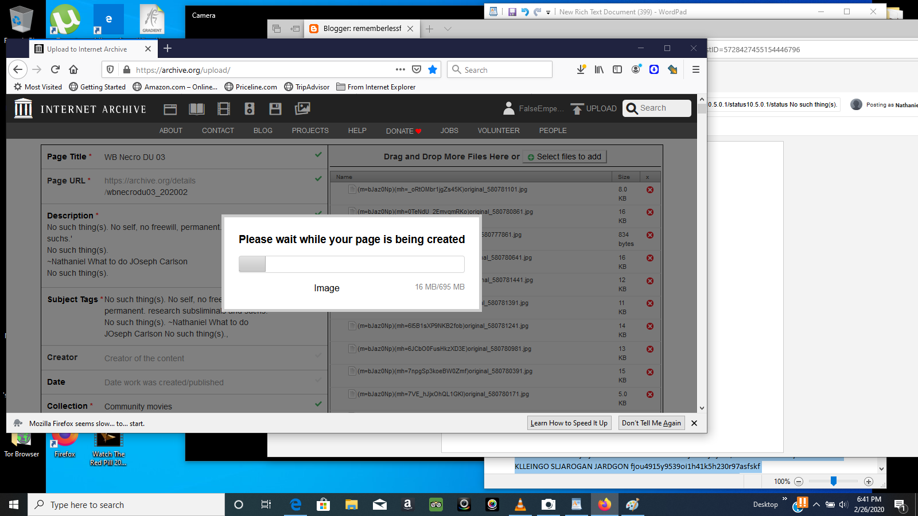Click WordPad zoom in plus button
Viewport: 918px width, 516px height.
pyautogui.click(x=869, y=482)
